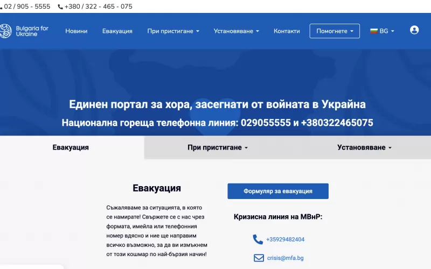
Task: Click the crisis@mfa.bg email link
Action: [285, 258]
